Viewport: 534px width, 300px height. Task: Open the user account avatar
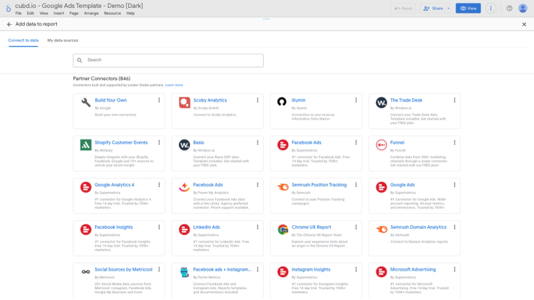[x=523, y=8]
